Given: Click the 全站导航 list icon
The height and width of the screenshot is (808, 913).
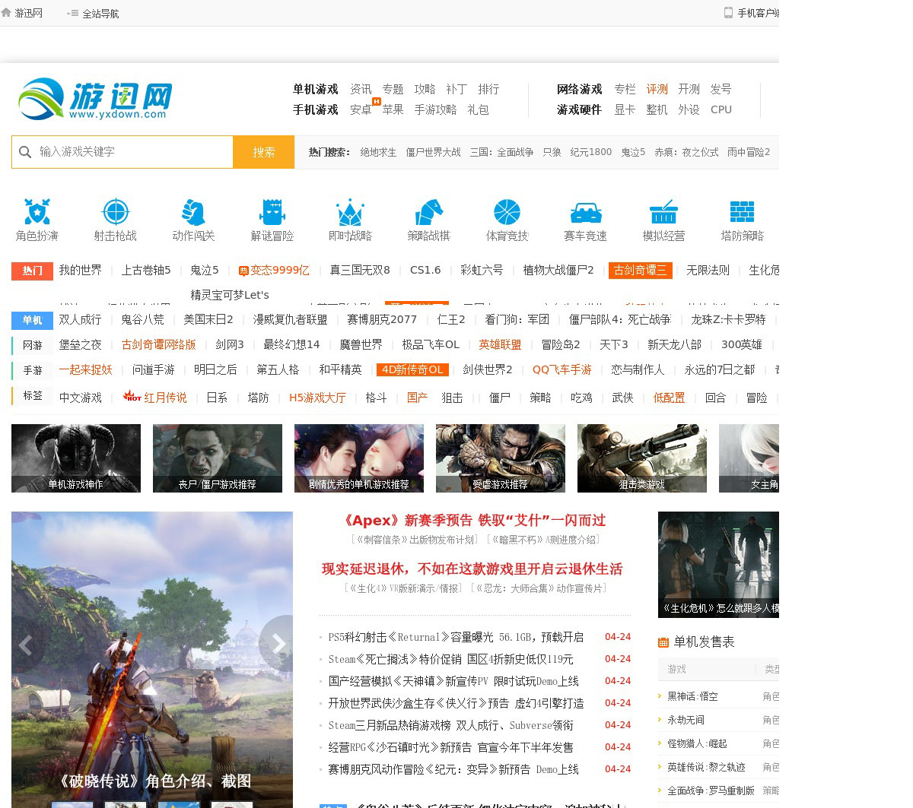Looking at the screenshot, I should [73, 13].
